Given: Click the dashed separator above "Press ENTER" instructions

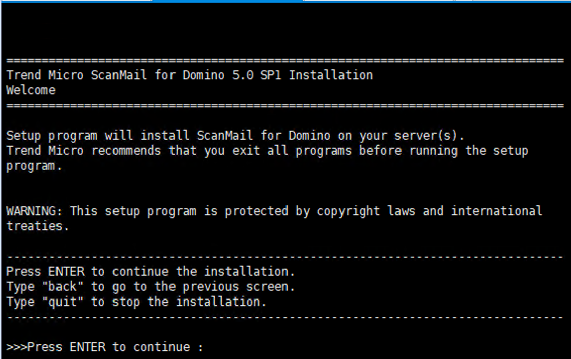Looking at the screenshot, I should point(285,257).
